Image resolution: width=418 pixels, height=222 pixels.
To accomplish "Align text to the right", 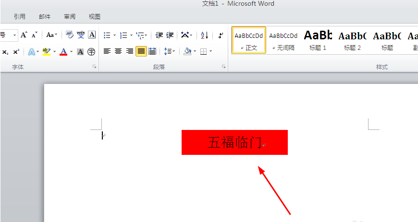I will point(130,51).
